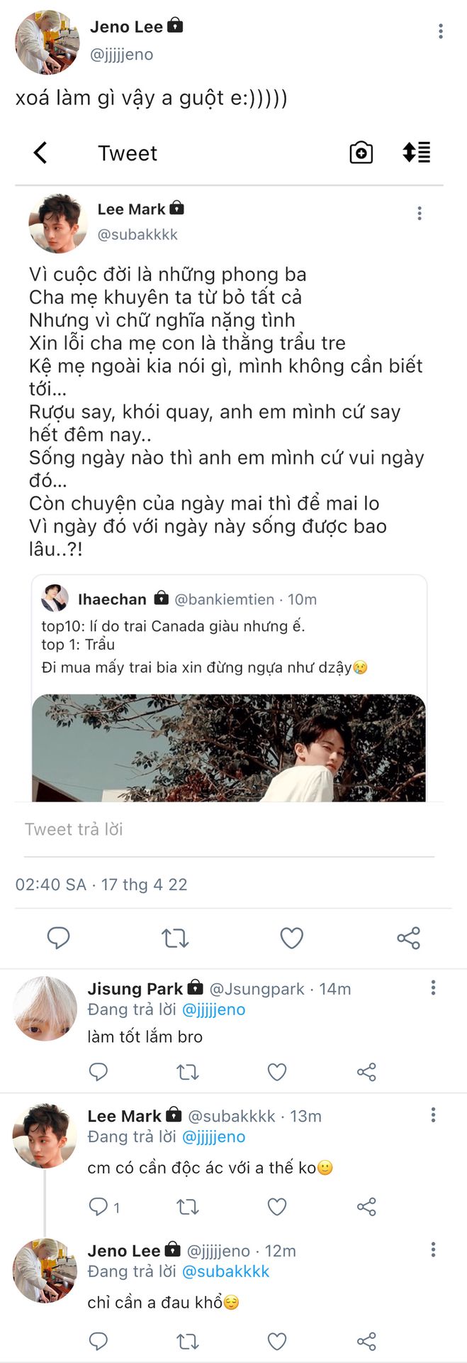467x1363 pixels.
Task: Reply to Lee Mark's main tweet
Action: coord(58,938)
